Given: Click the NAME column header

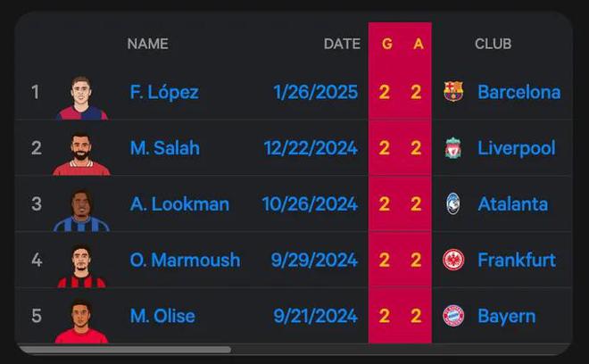Looking at the screenshot, I should pyautogui.click(x=147, y=44).
